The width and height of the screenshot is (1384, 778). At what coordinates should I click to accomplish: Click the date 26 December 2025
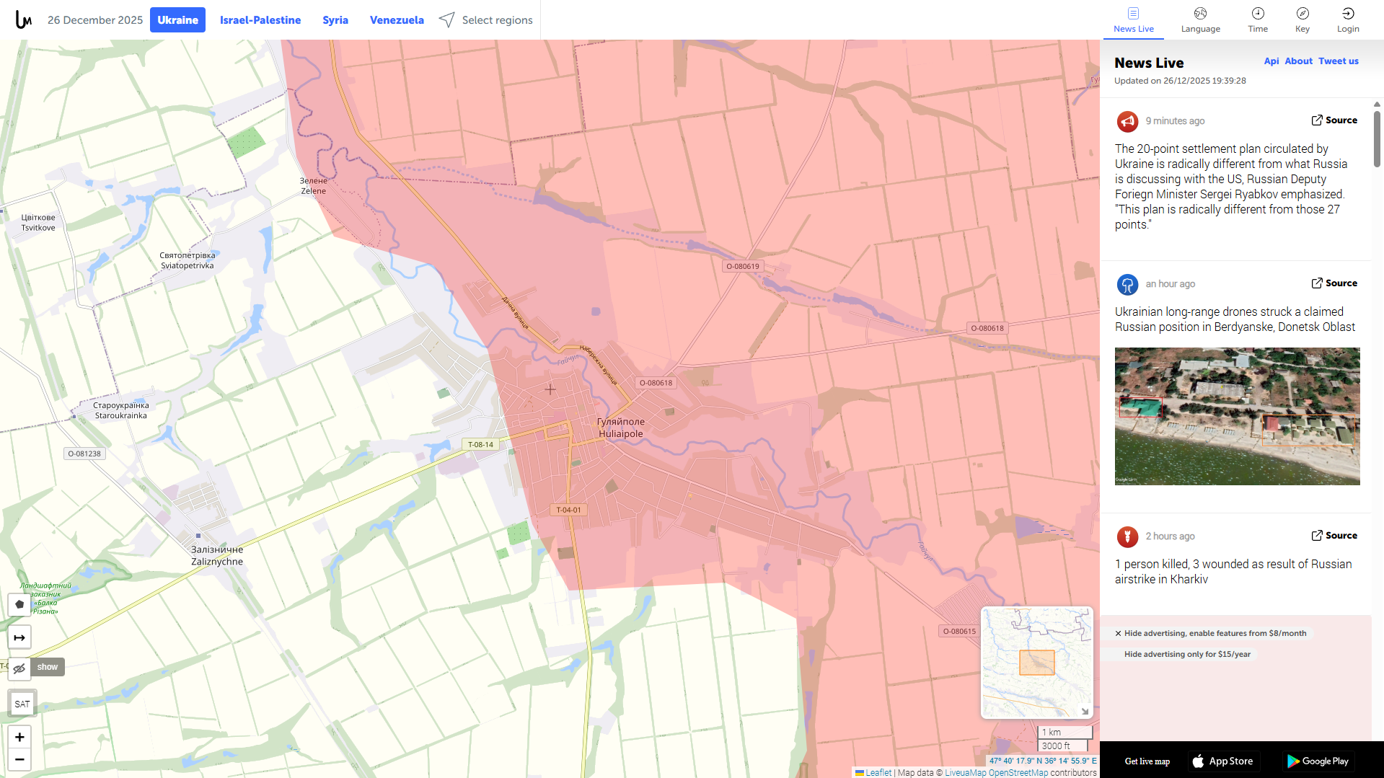coord(95,20)
